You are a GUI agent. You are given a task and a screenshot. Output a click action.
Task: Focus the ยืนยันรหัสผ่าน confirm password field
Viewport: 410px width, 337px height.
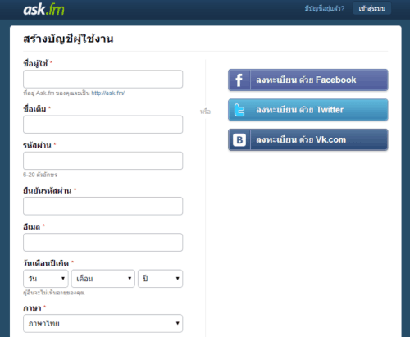(x=102, y=206)
